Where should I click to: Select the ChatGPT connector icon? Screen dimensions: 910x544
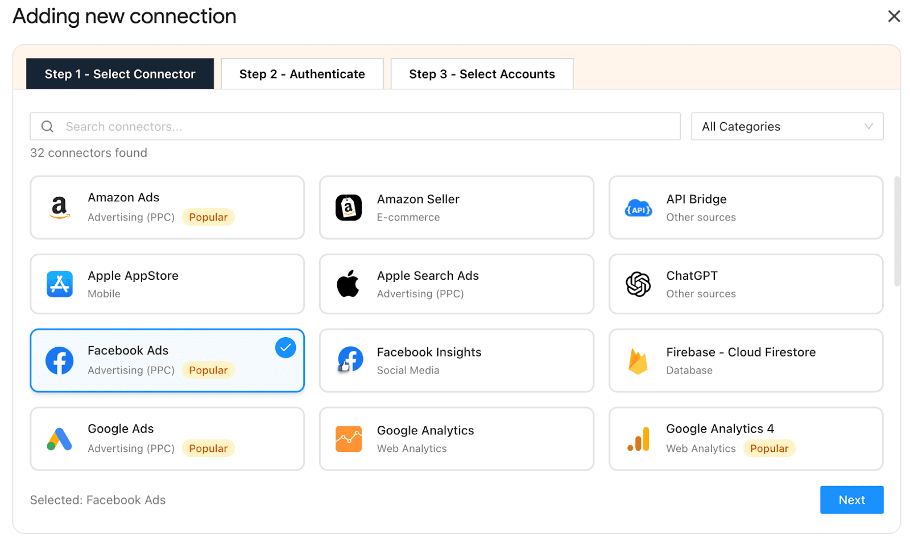click(638, 284)
